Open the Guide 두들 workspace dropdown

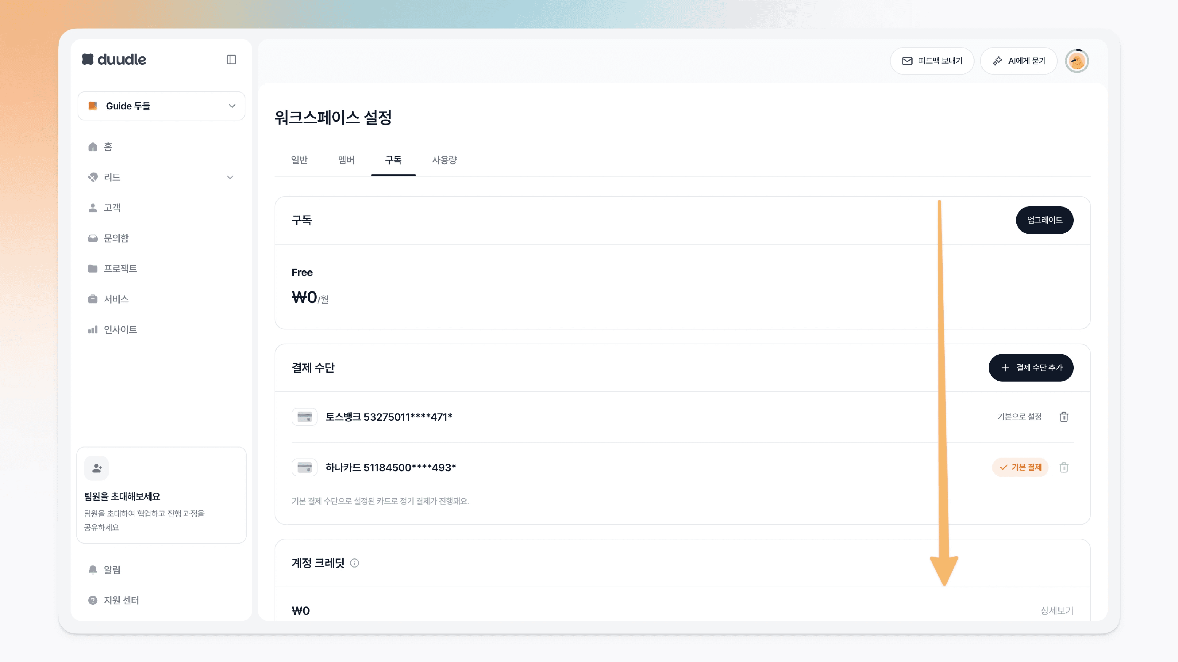tap(161, 106)
